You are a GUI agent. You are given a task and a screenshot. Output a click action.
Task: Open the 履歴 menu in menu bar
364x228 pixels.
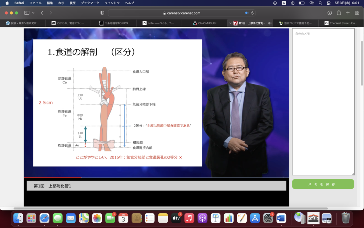[x=72, y=3]
